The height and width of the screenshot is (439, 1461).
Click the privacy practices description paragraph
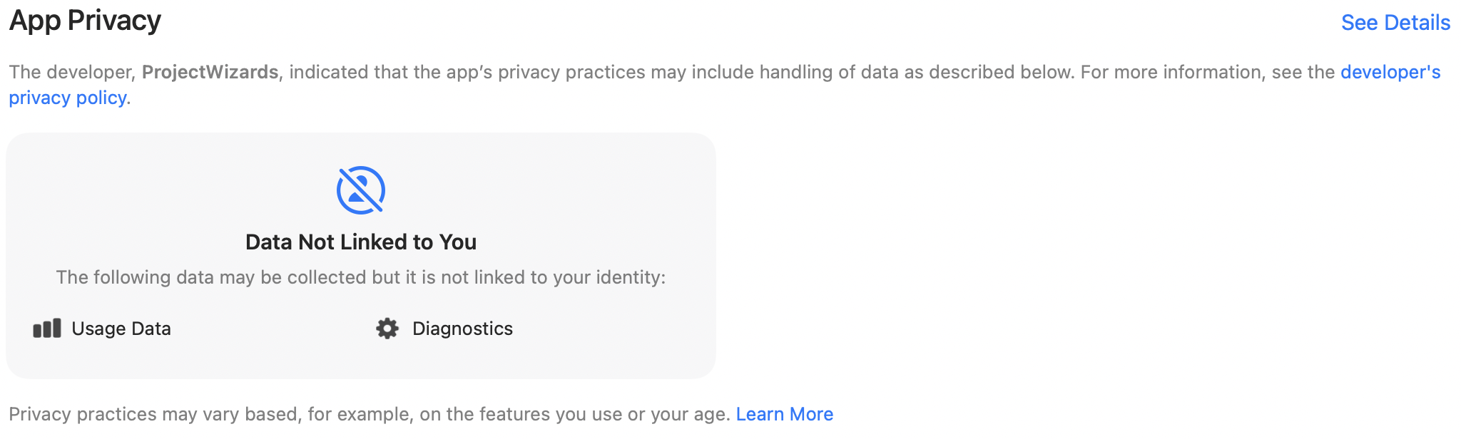click(x=499, y=71)
